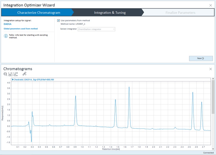Uncheck Use parameters from method
This screenshot has width=216, height=155.
coord(59,21)
